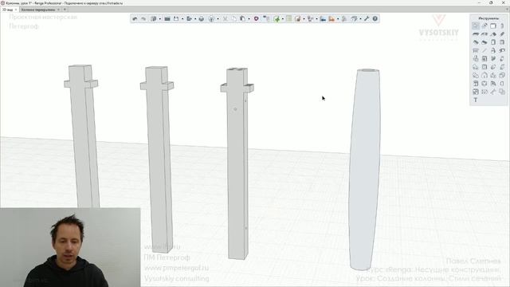Viewport: 510px width, 287px height.
Task: Click the green plus icon in toolbar
Action: click(x=277, y=19)
